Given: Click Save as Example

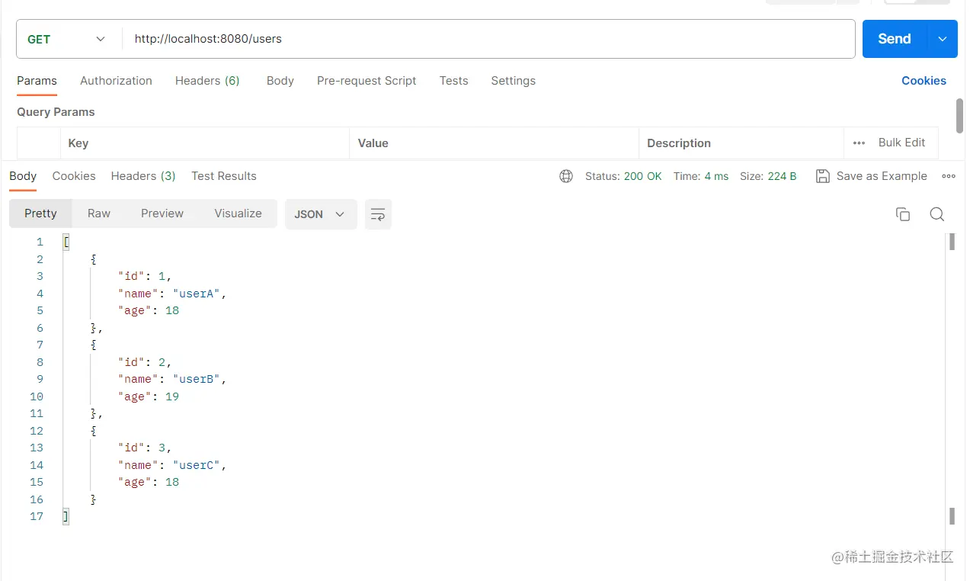Looking at the screenshot, I should tap(871, 176).
